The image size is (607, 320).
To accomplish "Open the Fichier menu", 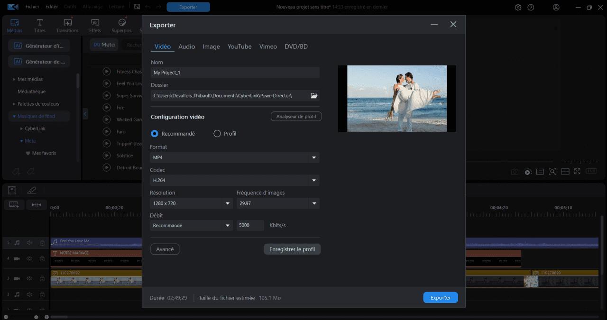I will click(x=32, y=7).
